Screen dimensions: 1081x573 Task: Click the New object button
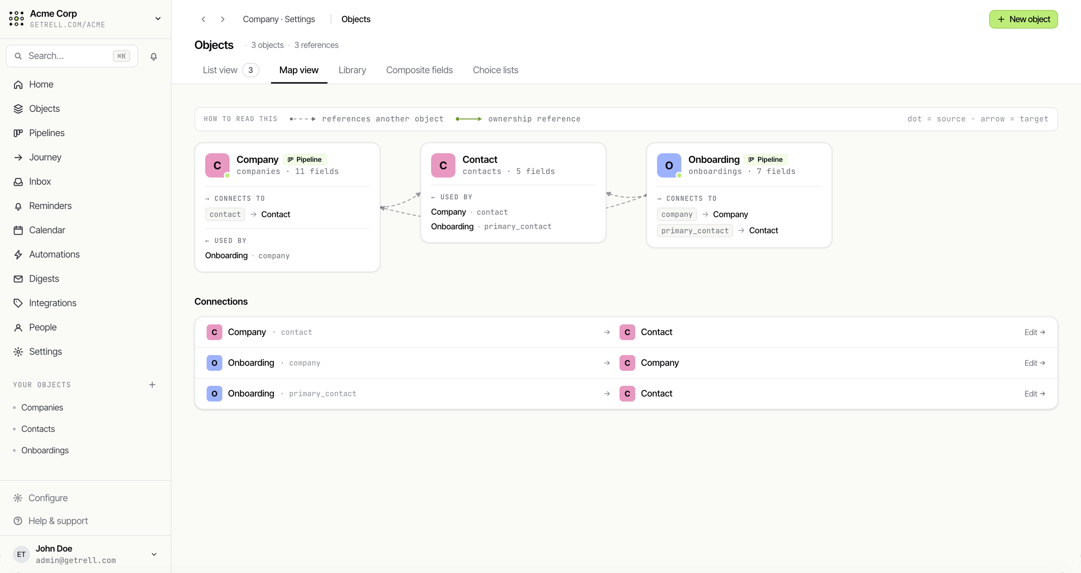click(1023, 19)
